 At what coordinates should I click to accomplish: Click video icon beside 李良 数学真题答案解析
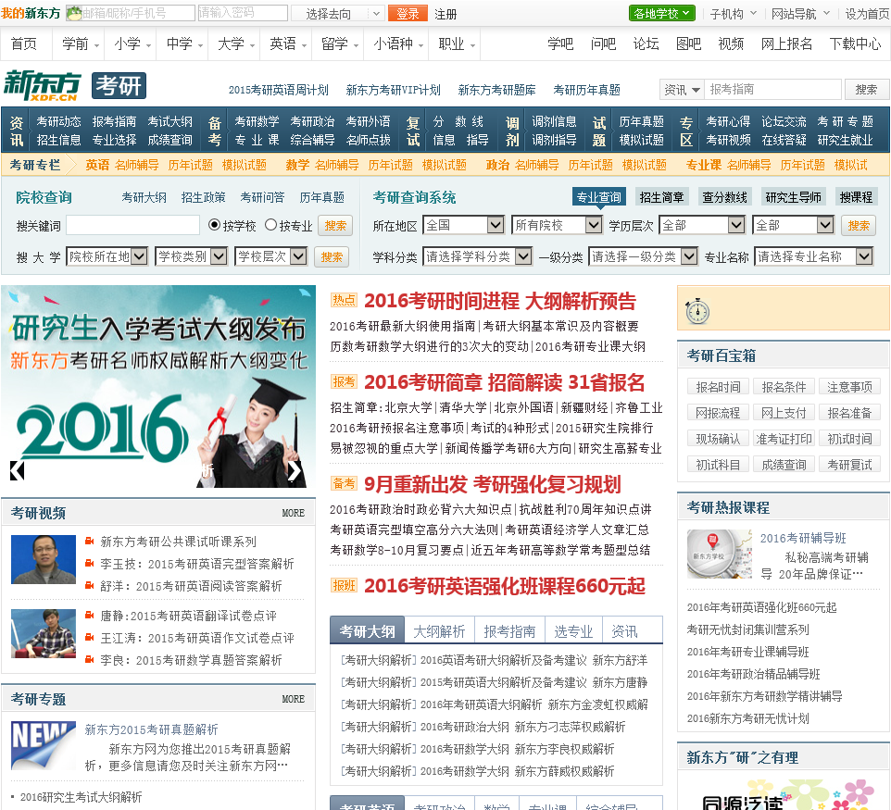(x=89, y=659)
